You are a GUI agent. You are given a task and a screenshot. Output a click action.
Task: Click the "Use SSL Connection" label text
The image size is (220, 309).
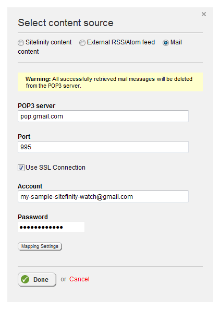[x=55, y=168]
